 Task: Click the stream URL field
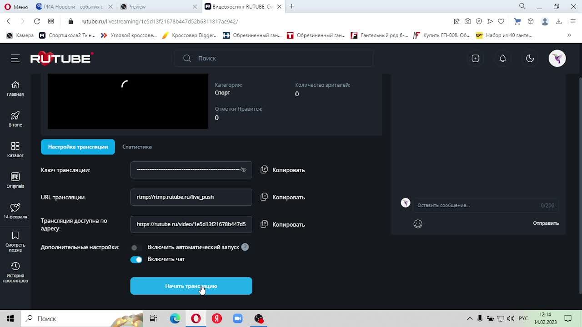pos(191,197)
